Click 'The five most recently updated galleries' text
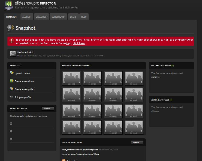This screenshot has width=202, height=161. coord(167,75)
